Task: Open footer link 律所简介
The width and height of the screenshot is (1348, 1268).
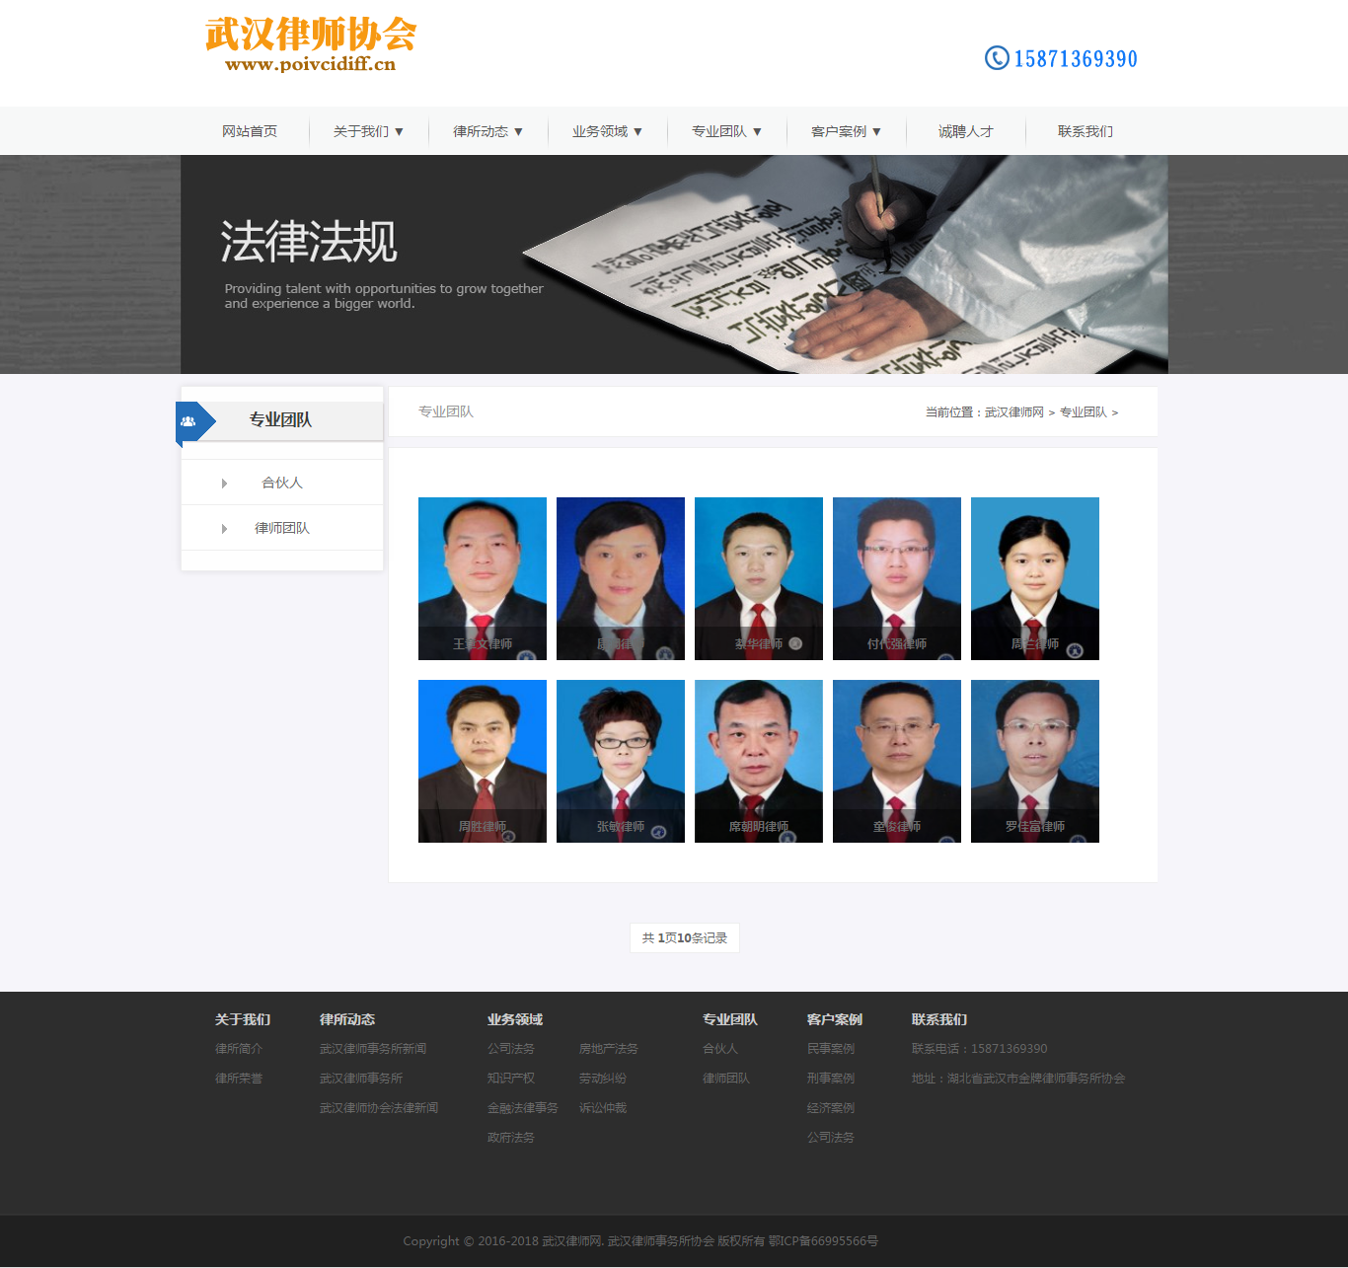Action: click(x=239, y=1049)
